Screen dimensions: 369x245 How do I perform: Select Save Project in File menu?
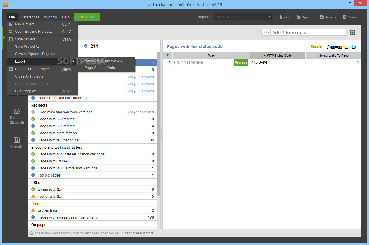(x=42, y=39)
